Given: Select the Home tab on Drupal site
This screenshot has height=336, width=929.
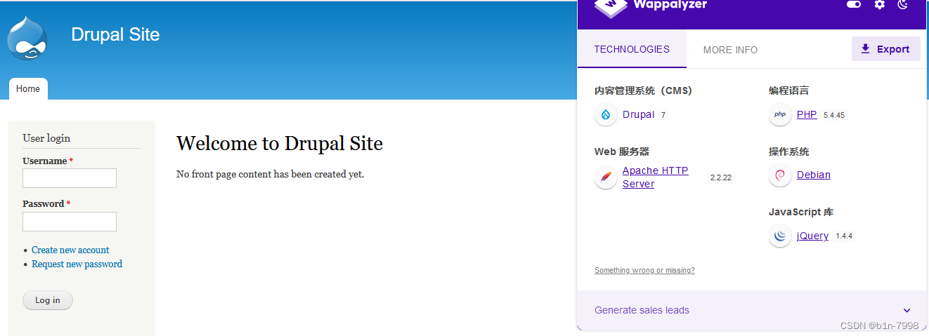Looking at the screenshot, I should (28, 89).
